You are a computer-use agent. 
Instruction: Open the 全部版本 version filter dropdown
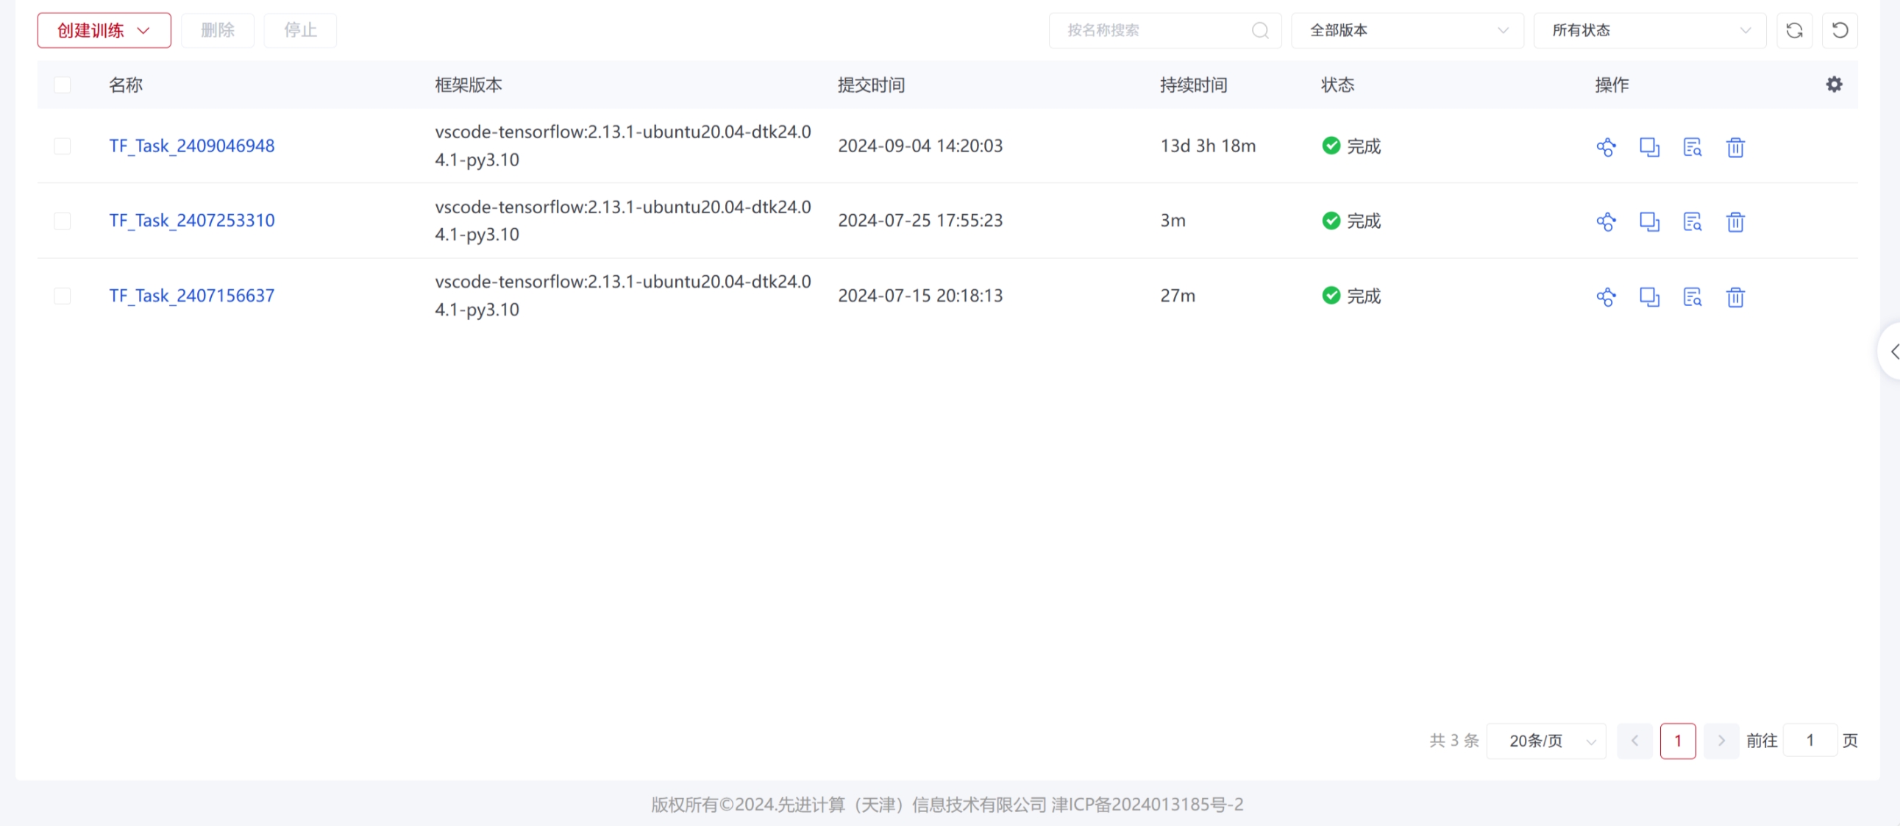point(1406,30)
